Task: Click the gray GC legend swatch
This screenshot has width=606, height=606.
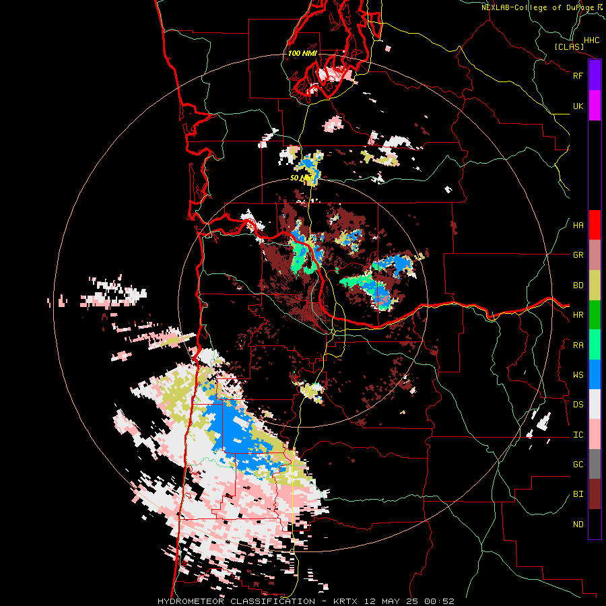Action: coord(595,464)
